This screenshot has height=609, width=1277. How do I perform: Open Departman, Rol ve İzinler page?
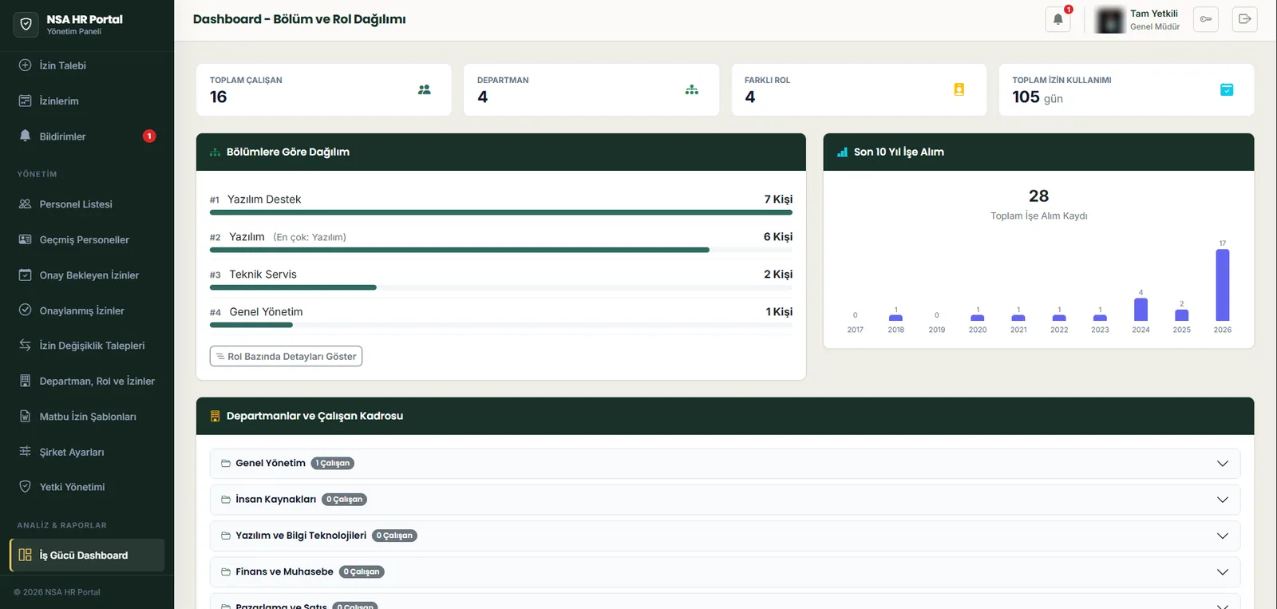point(87,381)
